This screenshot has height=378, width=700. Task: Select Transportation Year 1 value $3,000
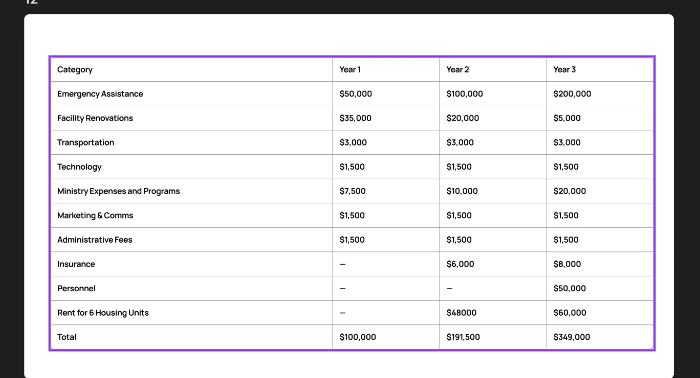(x=353, y=143)
